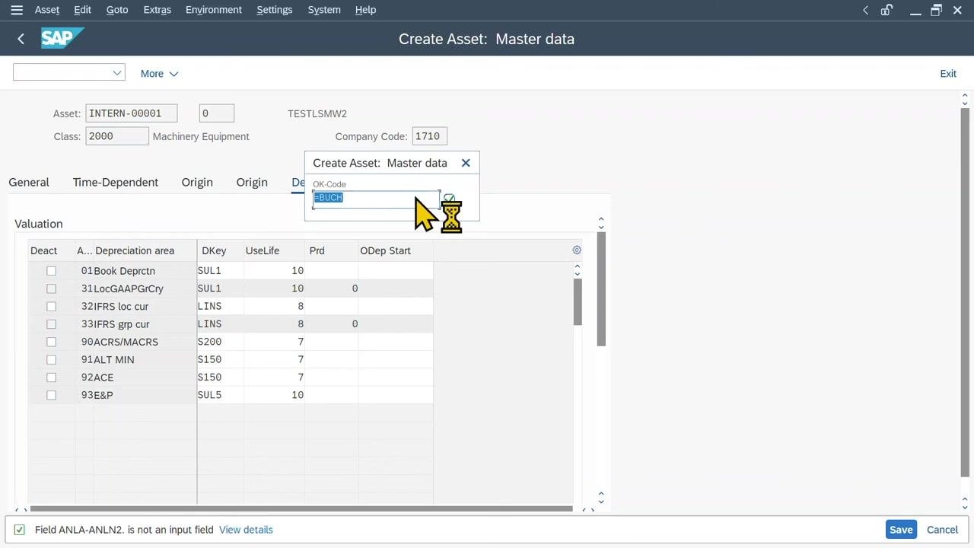
Task: Click the asset sub-number field 0
Action: (217, 113)
